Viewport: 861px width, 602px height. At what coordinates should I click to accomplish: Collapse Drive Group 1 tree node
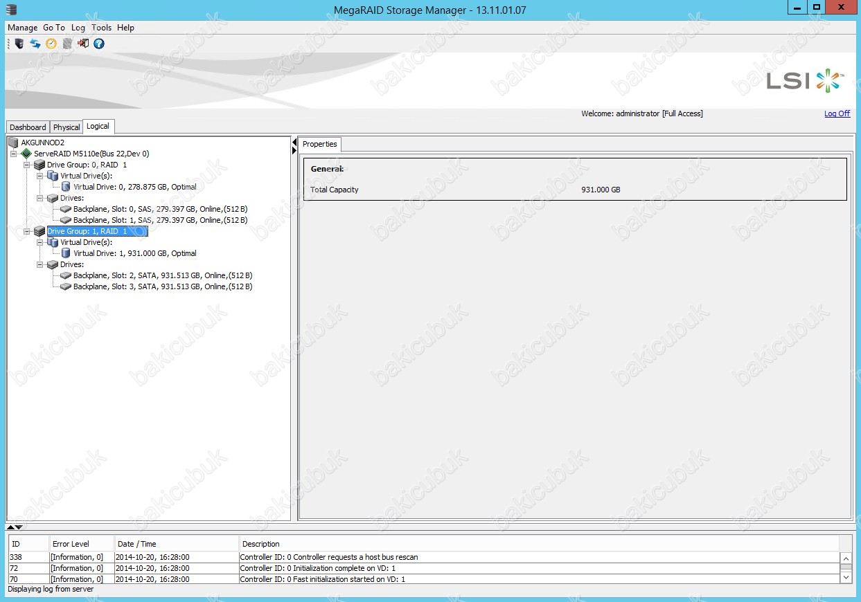27,232
